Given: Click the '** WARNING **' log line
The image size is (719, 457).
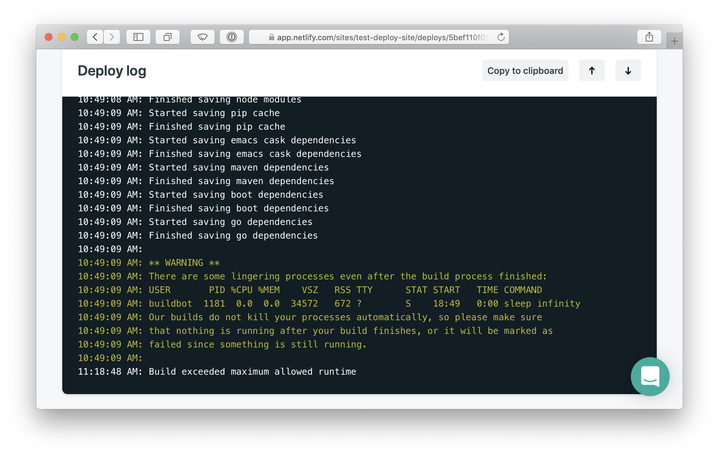Looking at the screenshot, I should pyautogui.click(x=184, y=263).
